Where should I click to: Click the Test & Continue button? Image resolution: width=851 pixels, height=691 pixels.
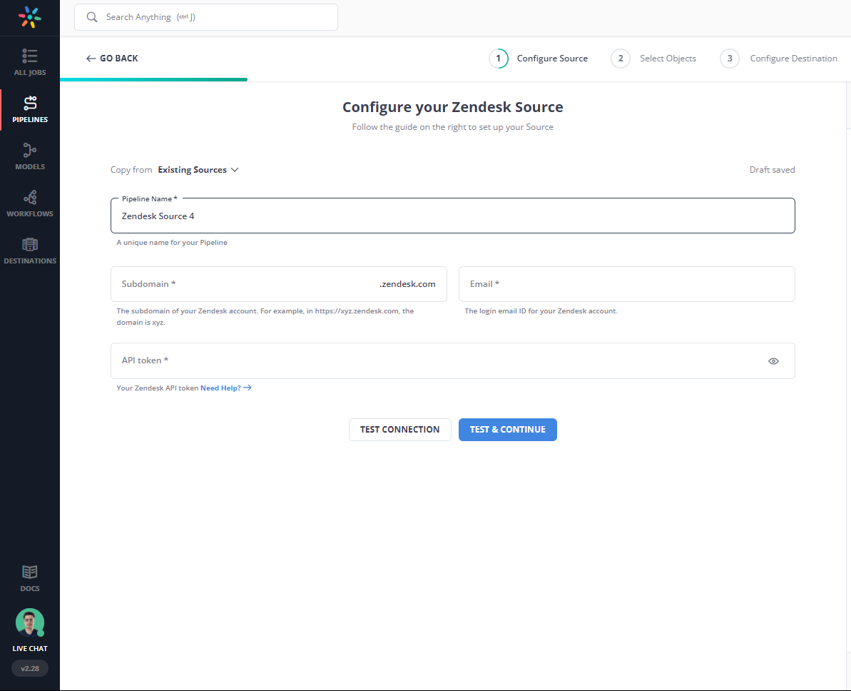click(x=507, y=430)
